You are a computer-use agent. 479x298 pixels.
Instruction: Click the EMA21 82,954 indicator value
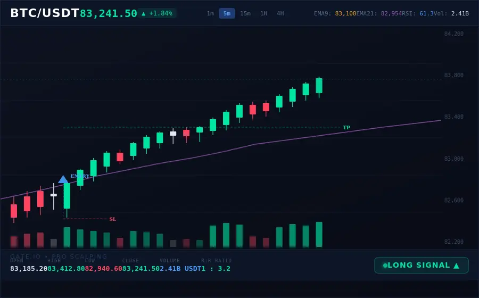pos(391,13)
